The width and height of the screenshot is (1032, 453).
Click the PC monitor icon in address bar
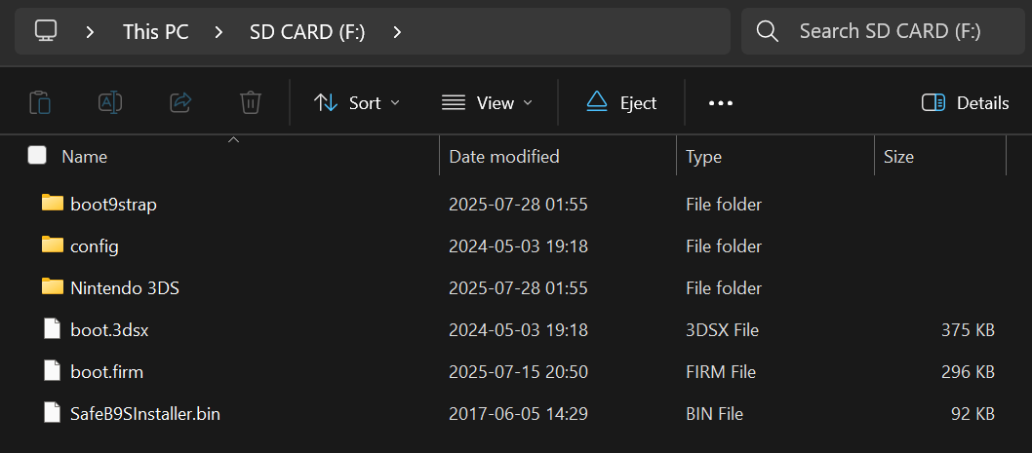click(x=45, y=31)
